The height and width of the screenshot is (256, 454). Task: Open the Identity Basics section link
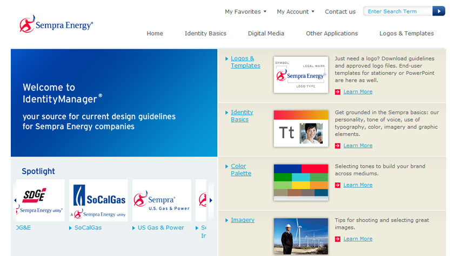(242, 116)
